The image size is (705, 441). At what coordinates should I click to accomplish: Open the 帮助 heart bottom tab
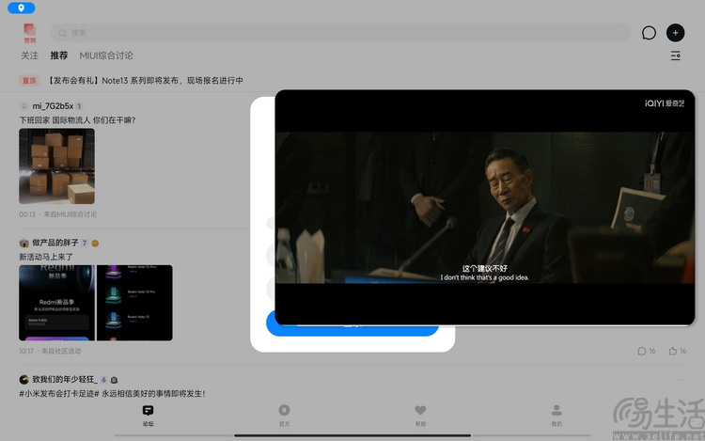click(x=420, y=416)
